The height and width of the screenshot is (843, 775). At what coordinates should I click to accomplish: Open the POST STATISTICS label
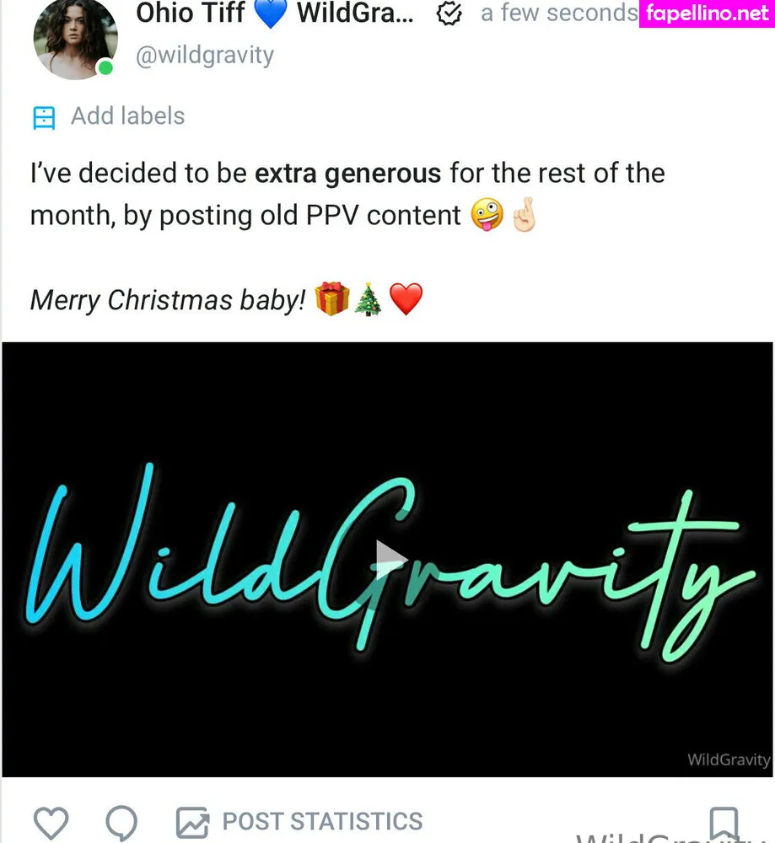pyautogui.click(x=322, y=821)
